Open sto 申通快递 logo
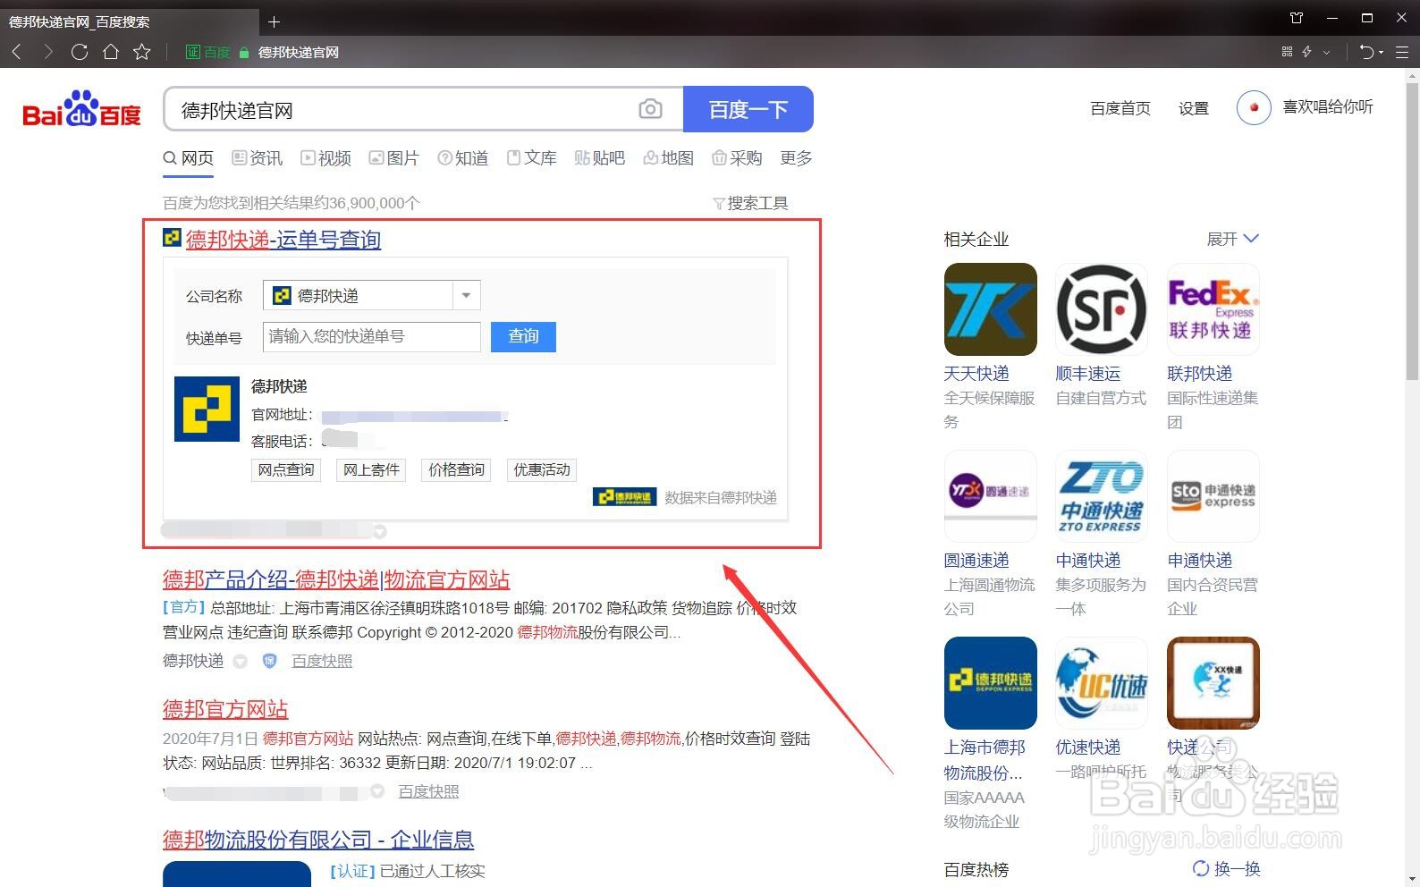Viewport: 1420px width, 887px height. [x=1213, y=496]
